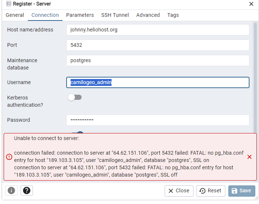This screenshot has height=204, width=259.
Task: Click into the Port field
Action: click(x=158, y=45)
